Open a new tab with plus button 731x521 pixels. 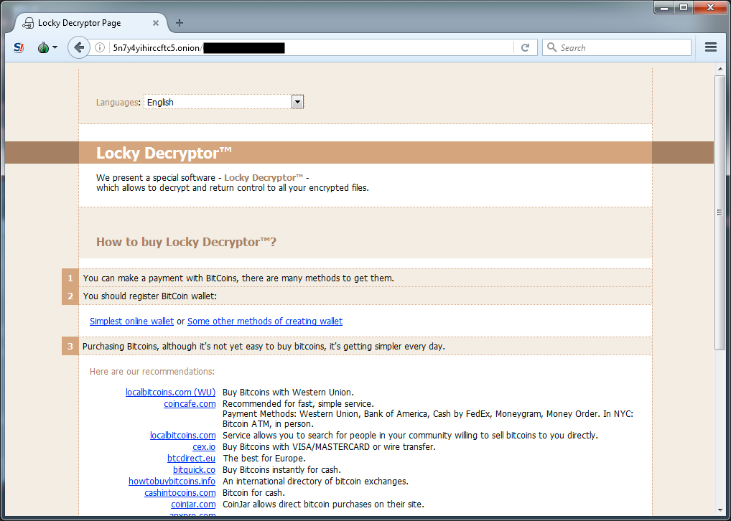[x=180, y=23]
